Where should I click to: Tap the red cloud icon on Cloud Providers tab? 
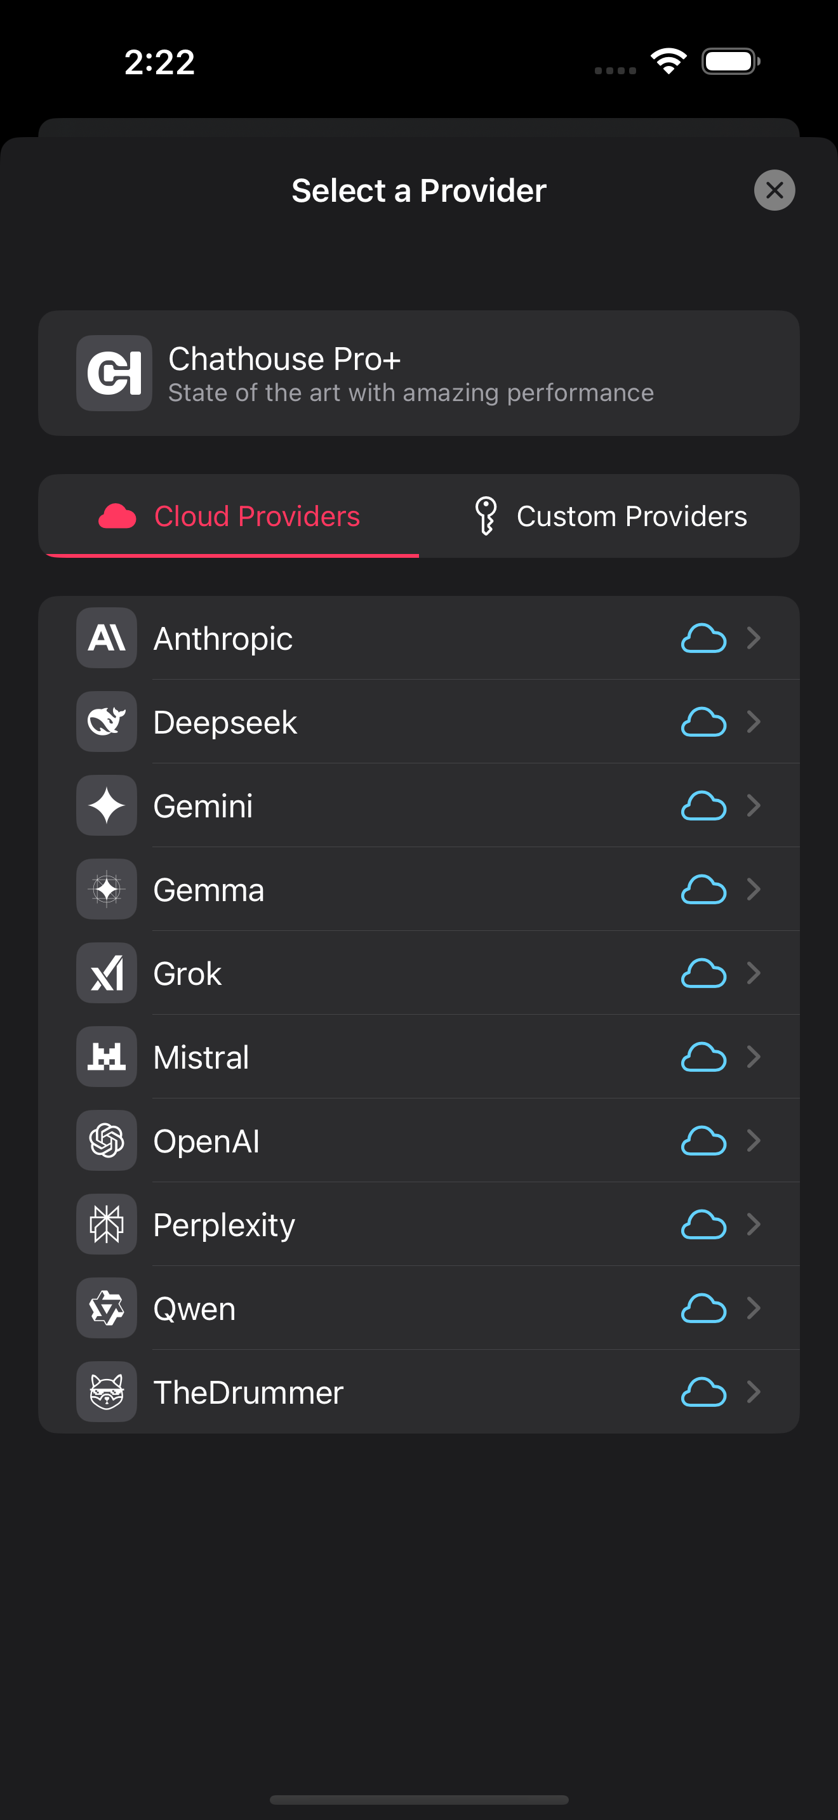click(117, 516)
